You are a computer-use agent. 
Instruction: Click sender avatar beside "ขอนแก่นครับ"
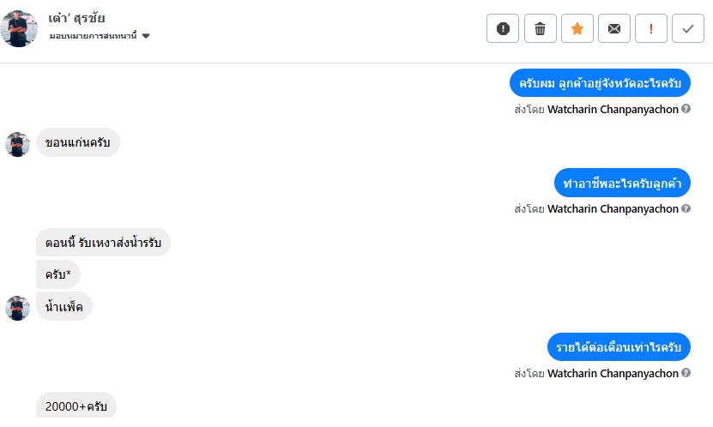pyautogui.click(x=18, y=144)
